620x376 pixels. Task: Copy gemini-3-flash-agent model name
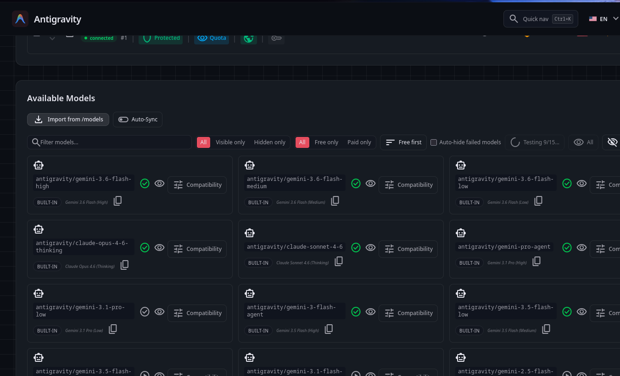(329, 329)
